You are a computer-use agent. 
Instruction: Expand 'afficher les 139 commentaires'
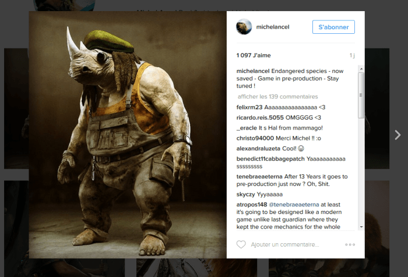[277, 97]
